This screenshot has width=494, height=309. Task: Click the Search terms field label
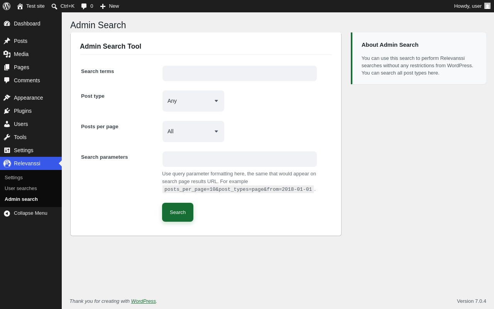pyautogui.click(x=98, y=71)
